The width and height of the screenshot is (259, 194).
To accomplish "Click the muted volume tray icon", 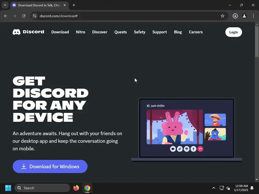I will tap(228, 188).
